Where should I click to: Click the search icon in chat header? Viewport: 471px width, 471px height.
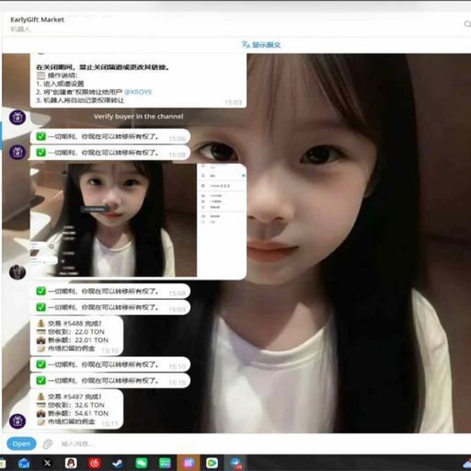[x=466, y=24]
